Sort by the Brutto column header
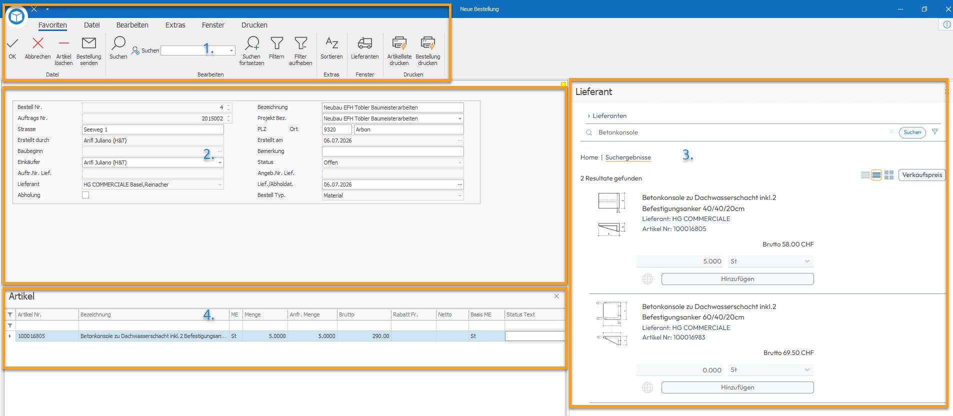This screenshot has height=416, width=953. (364, 314)
